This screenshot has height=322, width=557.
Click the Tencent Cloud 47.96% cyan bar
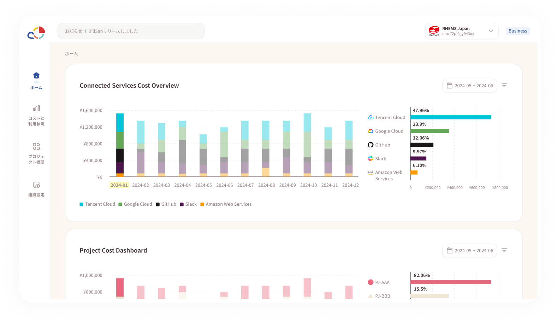point(450,117)
